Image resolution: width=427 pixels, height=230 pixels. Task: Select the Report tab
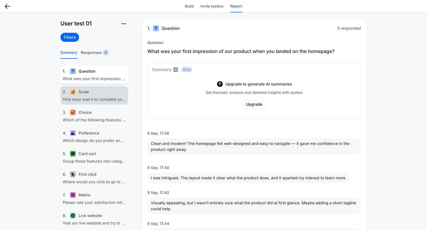coord(236,6)
